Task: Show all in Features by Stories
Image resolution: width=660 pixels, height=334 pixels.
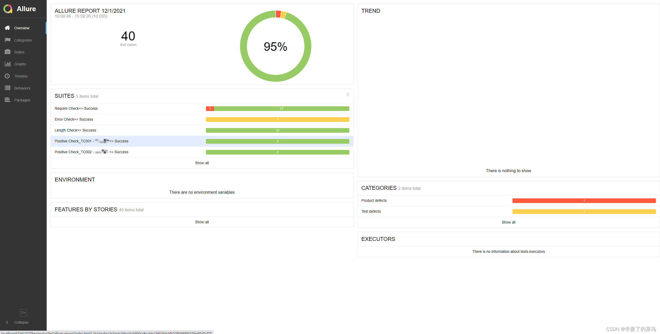Action: point(202,222)
